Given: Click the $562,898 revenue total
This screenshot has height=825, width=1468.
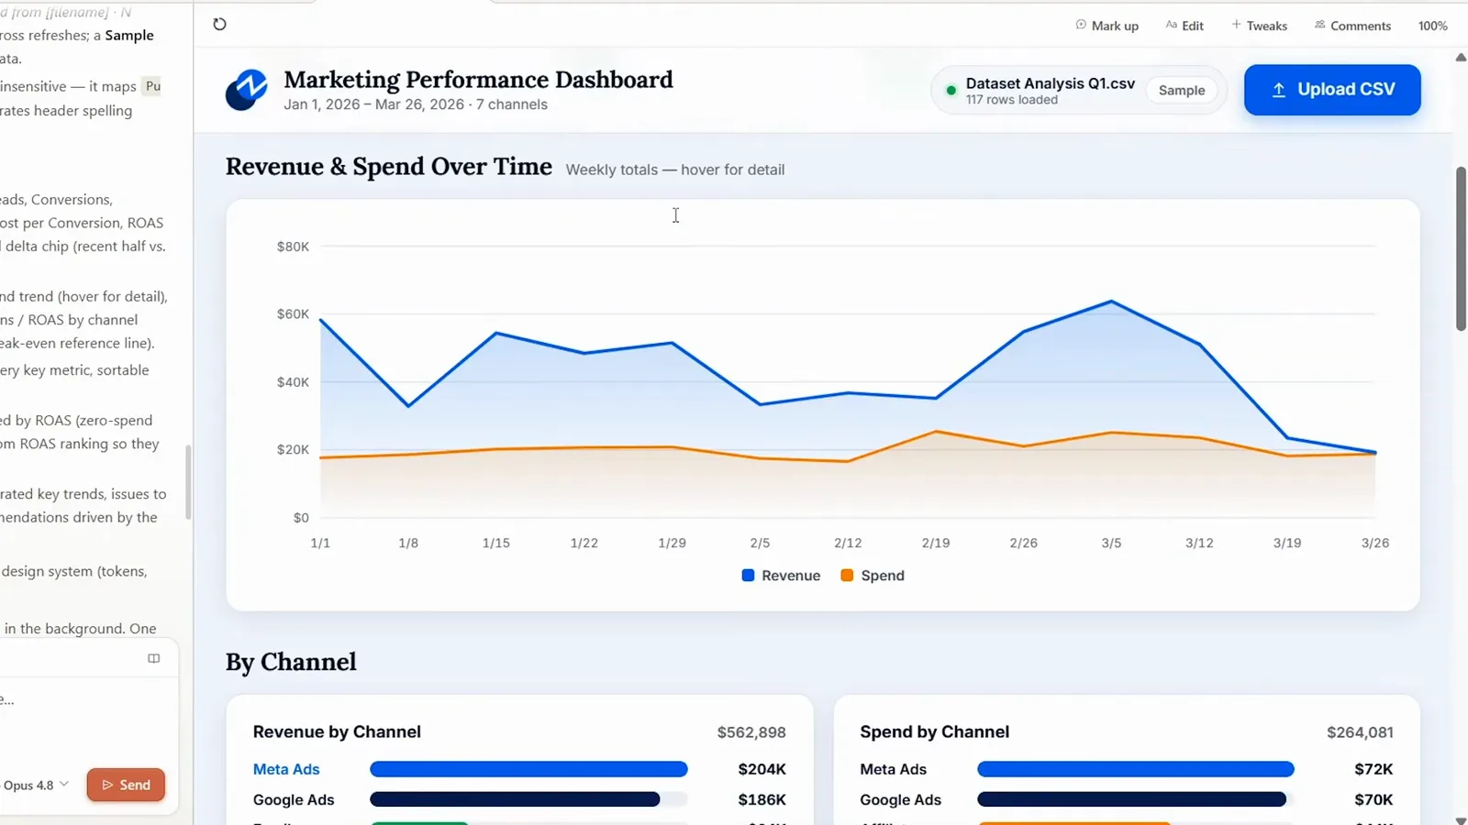Looking at the screenshot, I should 751,732.
